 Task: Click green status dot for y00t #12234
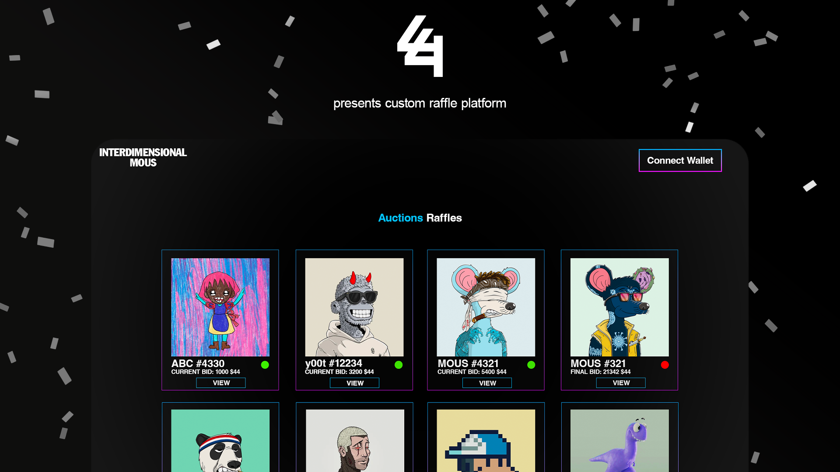coord(399,365)
